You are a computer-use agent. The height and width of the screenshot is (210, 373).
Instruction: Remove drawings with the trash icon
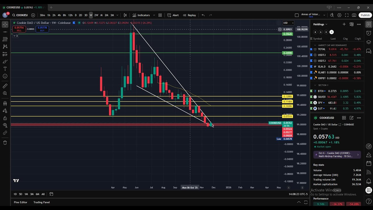[5, 143]
